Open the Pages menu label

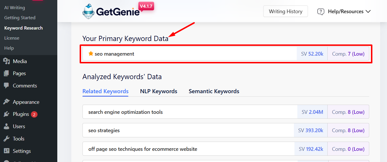[19, 73]
